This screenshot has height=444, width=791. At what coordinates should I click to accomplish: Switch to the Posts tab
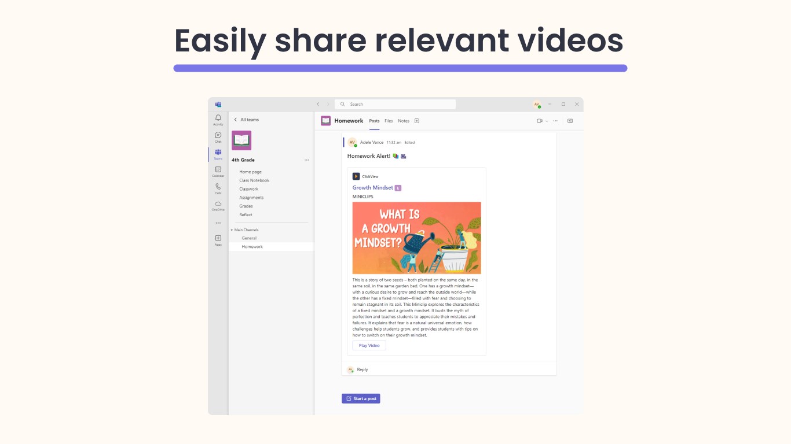click(375, 121)
